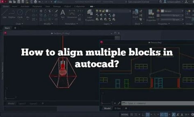Open the ByLayer lineweight dropdown
Image resolution: width=194 pixels, height=117 pixels.
(172, 15)
